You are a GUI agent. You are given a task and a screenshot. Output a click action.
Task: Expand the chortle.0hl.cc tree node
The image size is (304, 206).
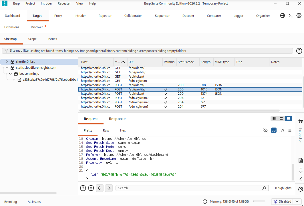[7, 62]
